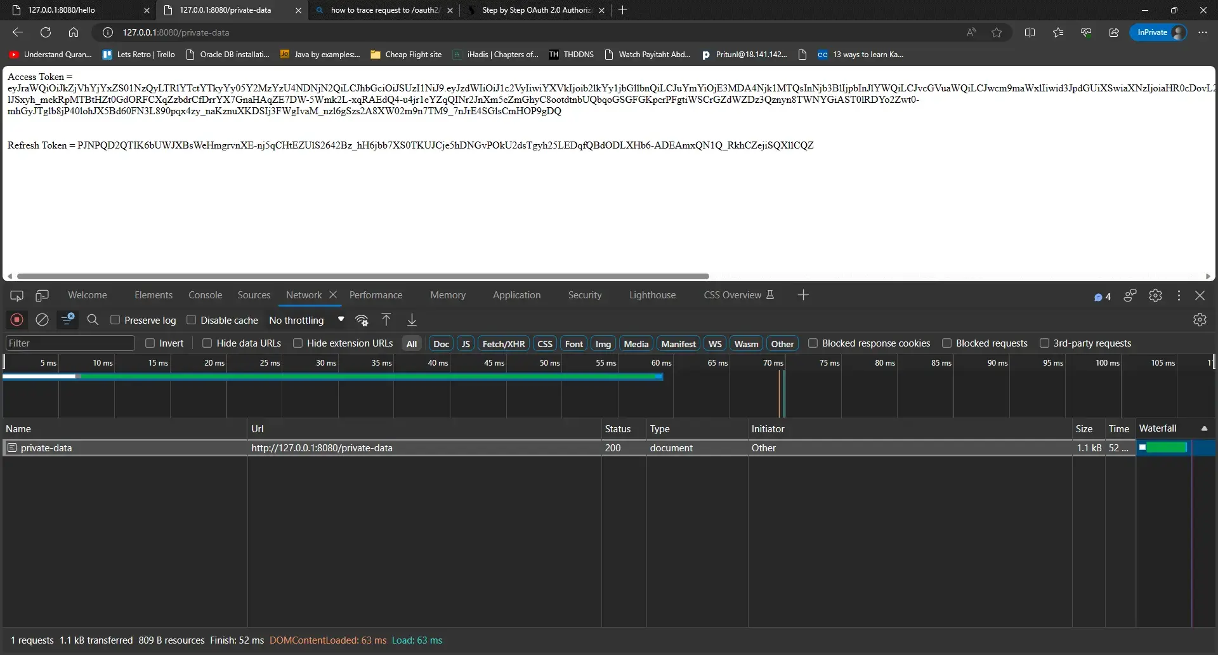This screenshot has width=1218, height=655.
Task: Toggle the network filter bar icon
Action: coord(67,320)
